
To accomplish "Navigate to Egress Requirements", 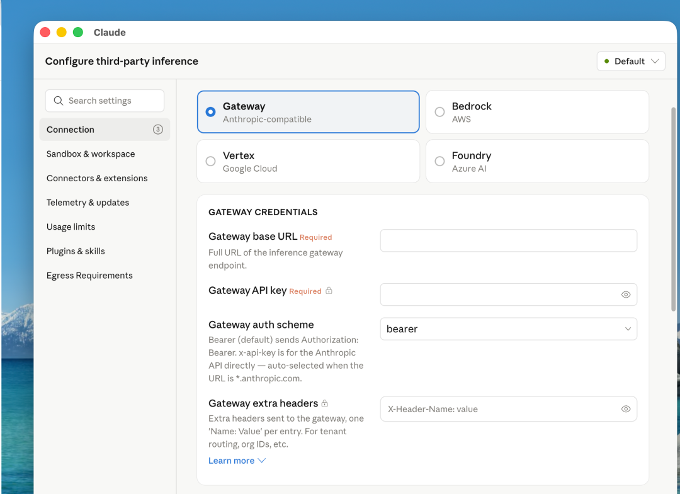I will (89, 276).
